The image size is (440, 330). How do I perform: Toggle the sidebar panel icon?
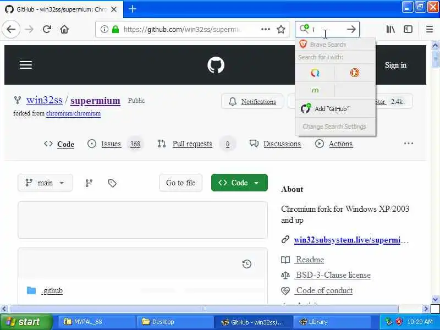[x=408, y=29]
